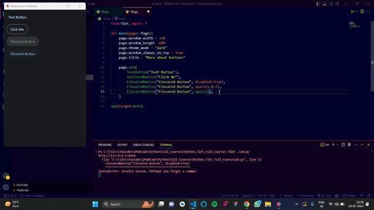The height and width of the screenshot is (210, 374).
Task: Open the PROBLEMS panel tab
Action: tap(105, 145)
